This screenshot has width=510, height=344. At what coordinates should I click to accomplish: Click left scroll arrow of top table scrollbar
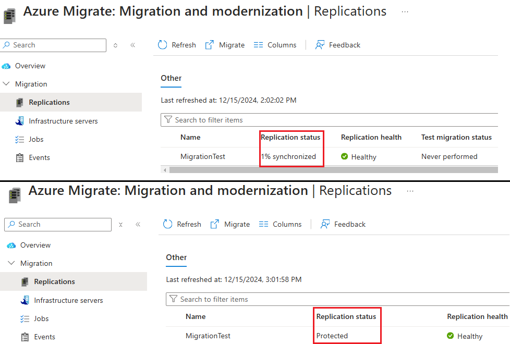click(x=165, y=170)
